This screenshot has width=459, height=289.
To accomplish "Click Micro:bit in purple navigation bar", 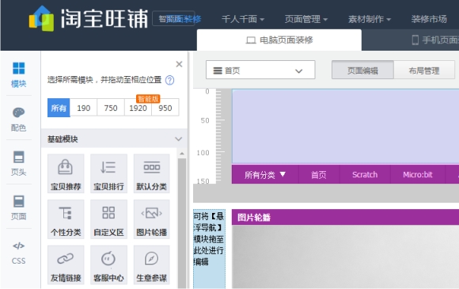I will click(417, 175).
